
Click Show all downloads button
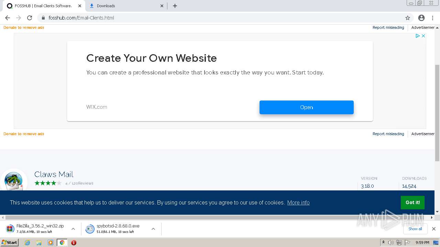[x=415, y=229]
